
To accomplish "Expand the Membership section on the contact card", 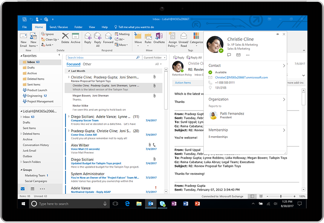I will click(284, 130).
